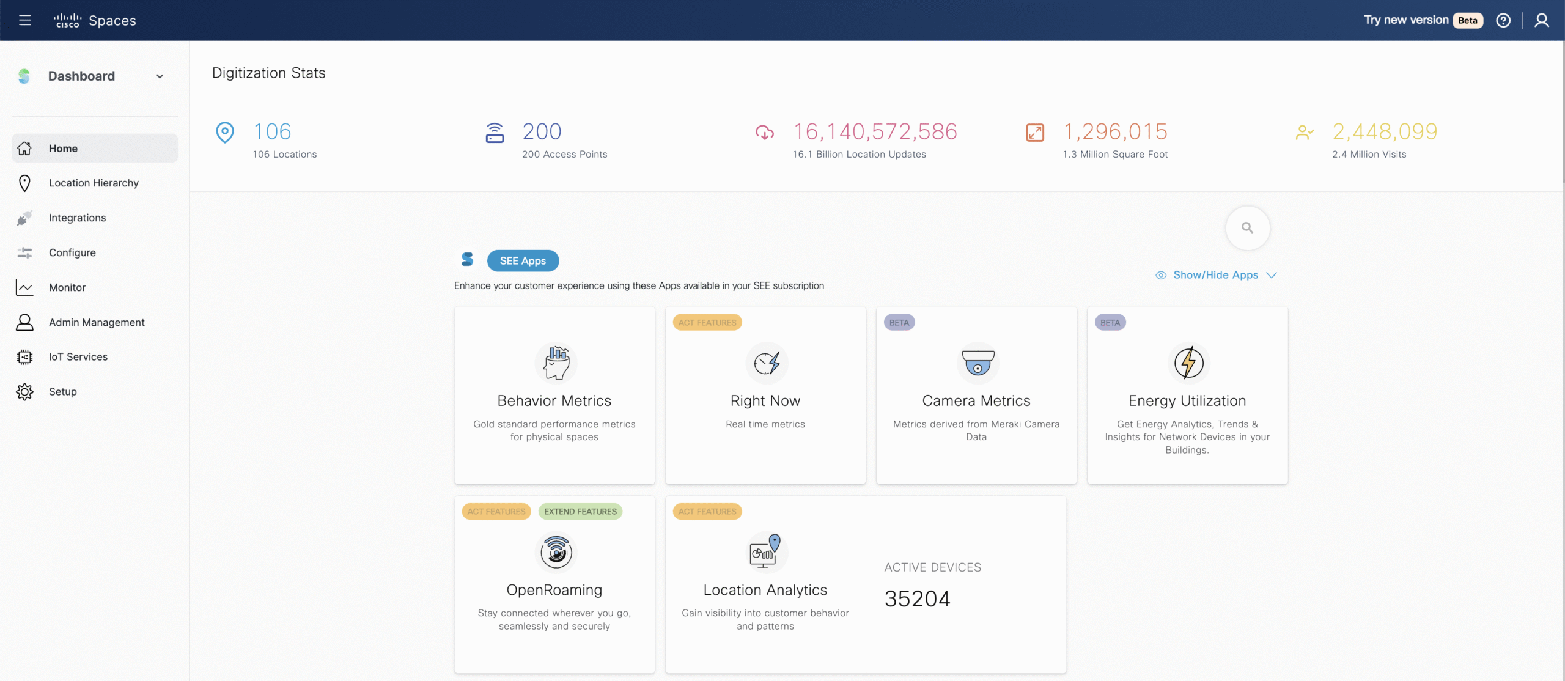Click the Behavior Metrics head icon
The image size is (1565, 681).
click(x=556, y=363)
